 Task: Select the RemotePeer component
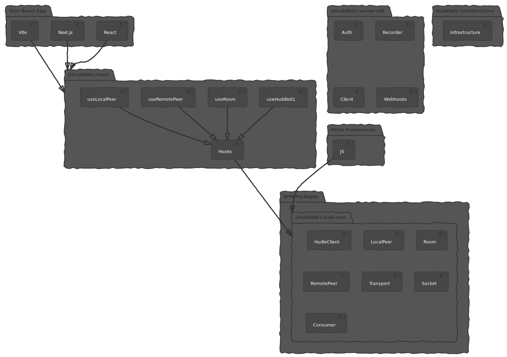326,282
